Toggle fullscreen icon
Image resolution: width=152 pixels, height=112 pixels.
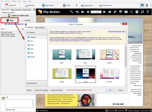[142, 12]
